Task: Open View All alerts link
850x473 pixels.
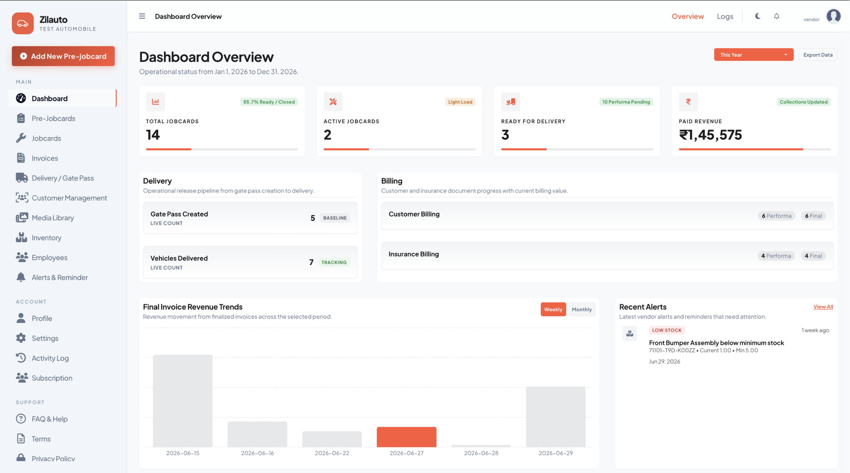Action: click(x=823, y=307)
